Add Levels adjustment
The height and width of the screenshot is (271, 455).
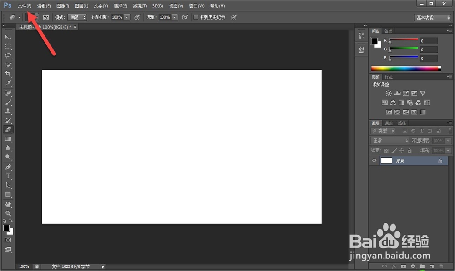click(397, 93)
